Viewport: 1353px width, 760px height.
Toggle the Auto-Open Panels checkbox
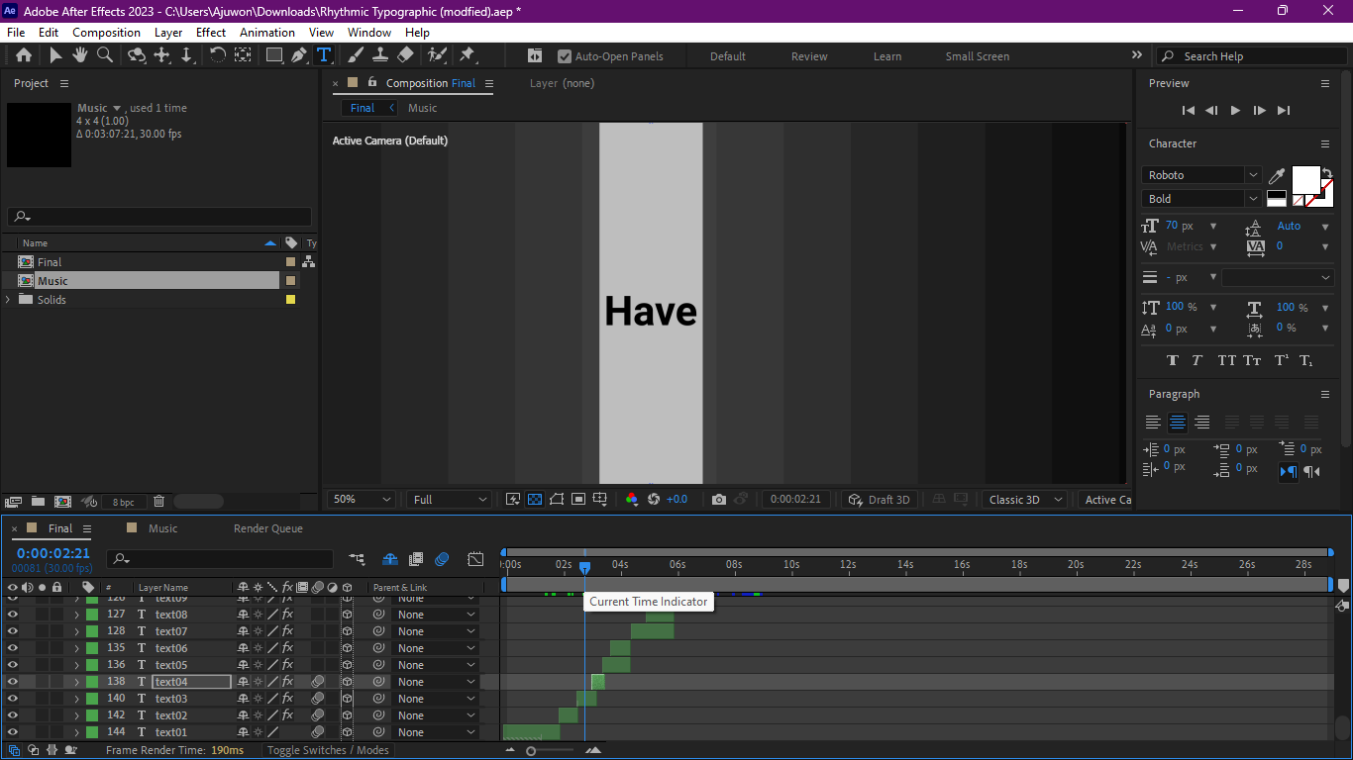click(565, 56)
